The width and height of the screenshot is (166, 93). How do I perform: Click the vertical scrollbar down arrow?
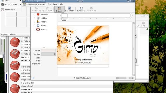point(134,75)
